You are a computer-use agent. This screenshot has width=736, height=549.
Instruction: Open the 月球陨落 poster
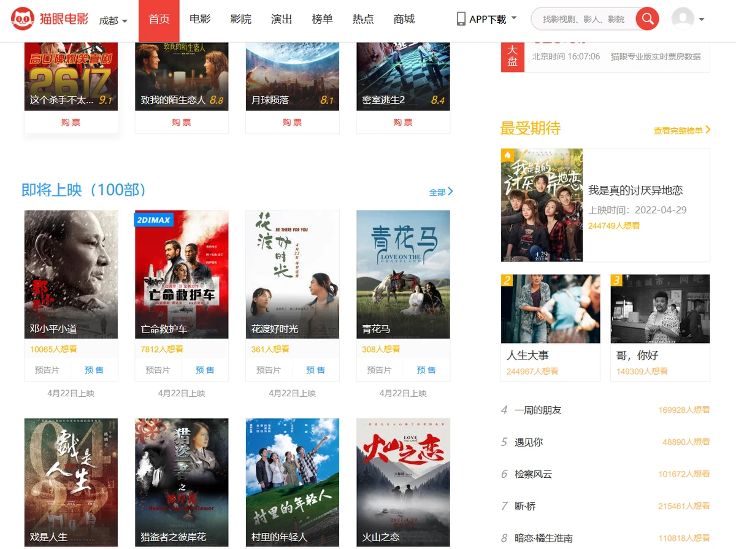pos(293,77)
